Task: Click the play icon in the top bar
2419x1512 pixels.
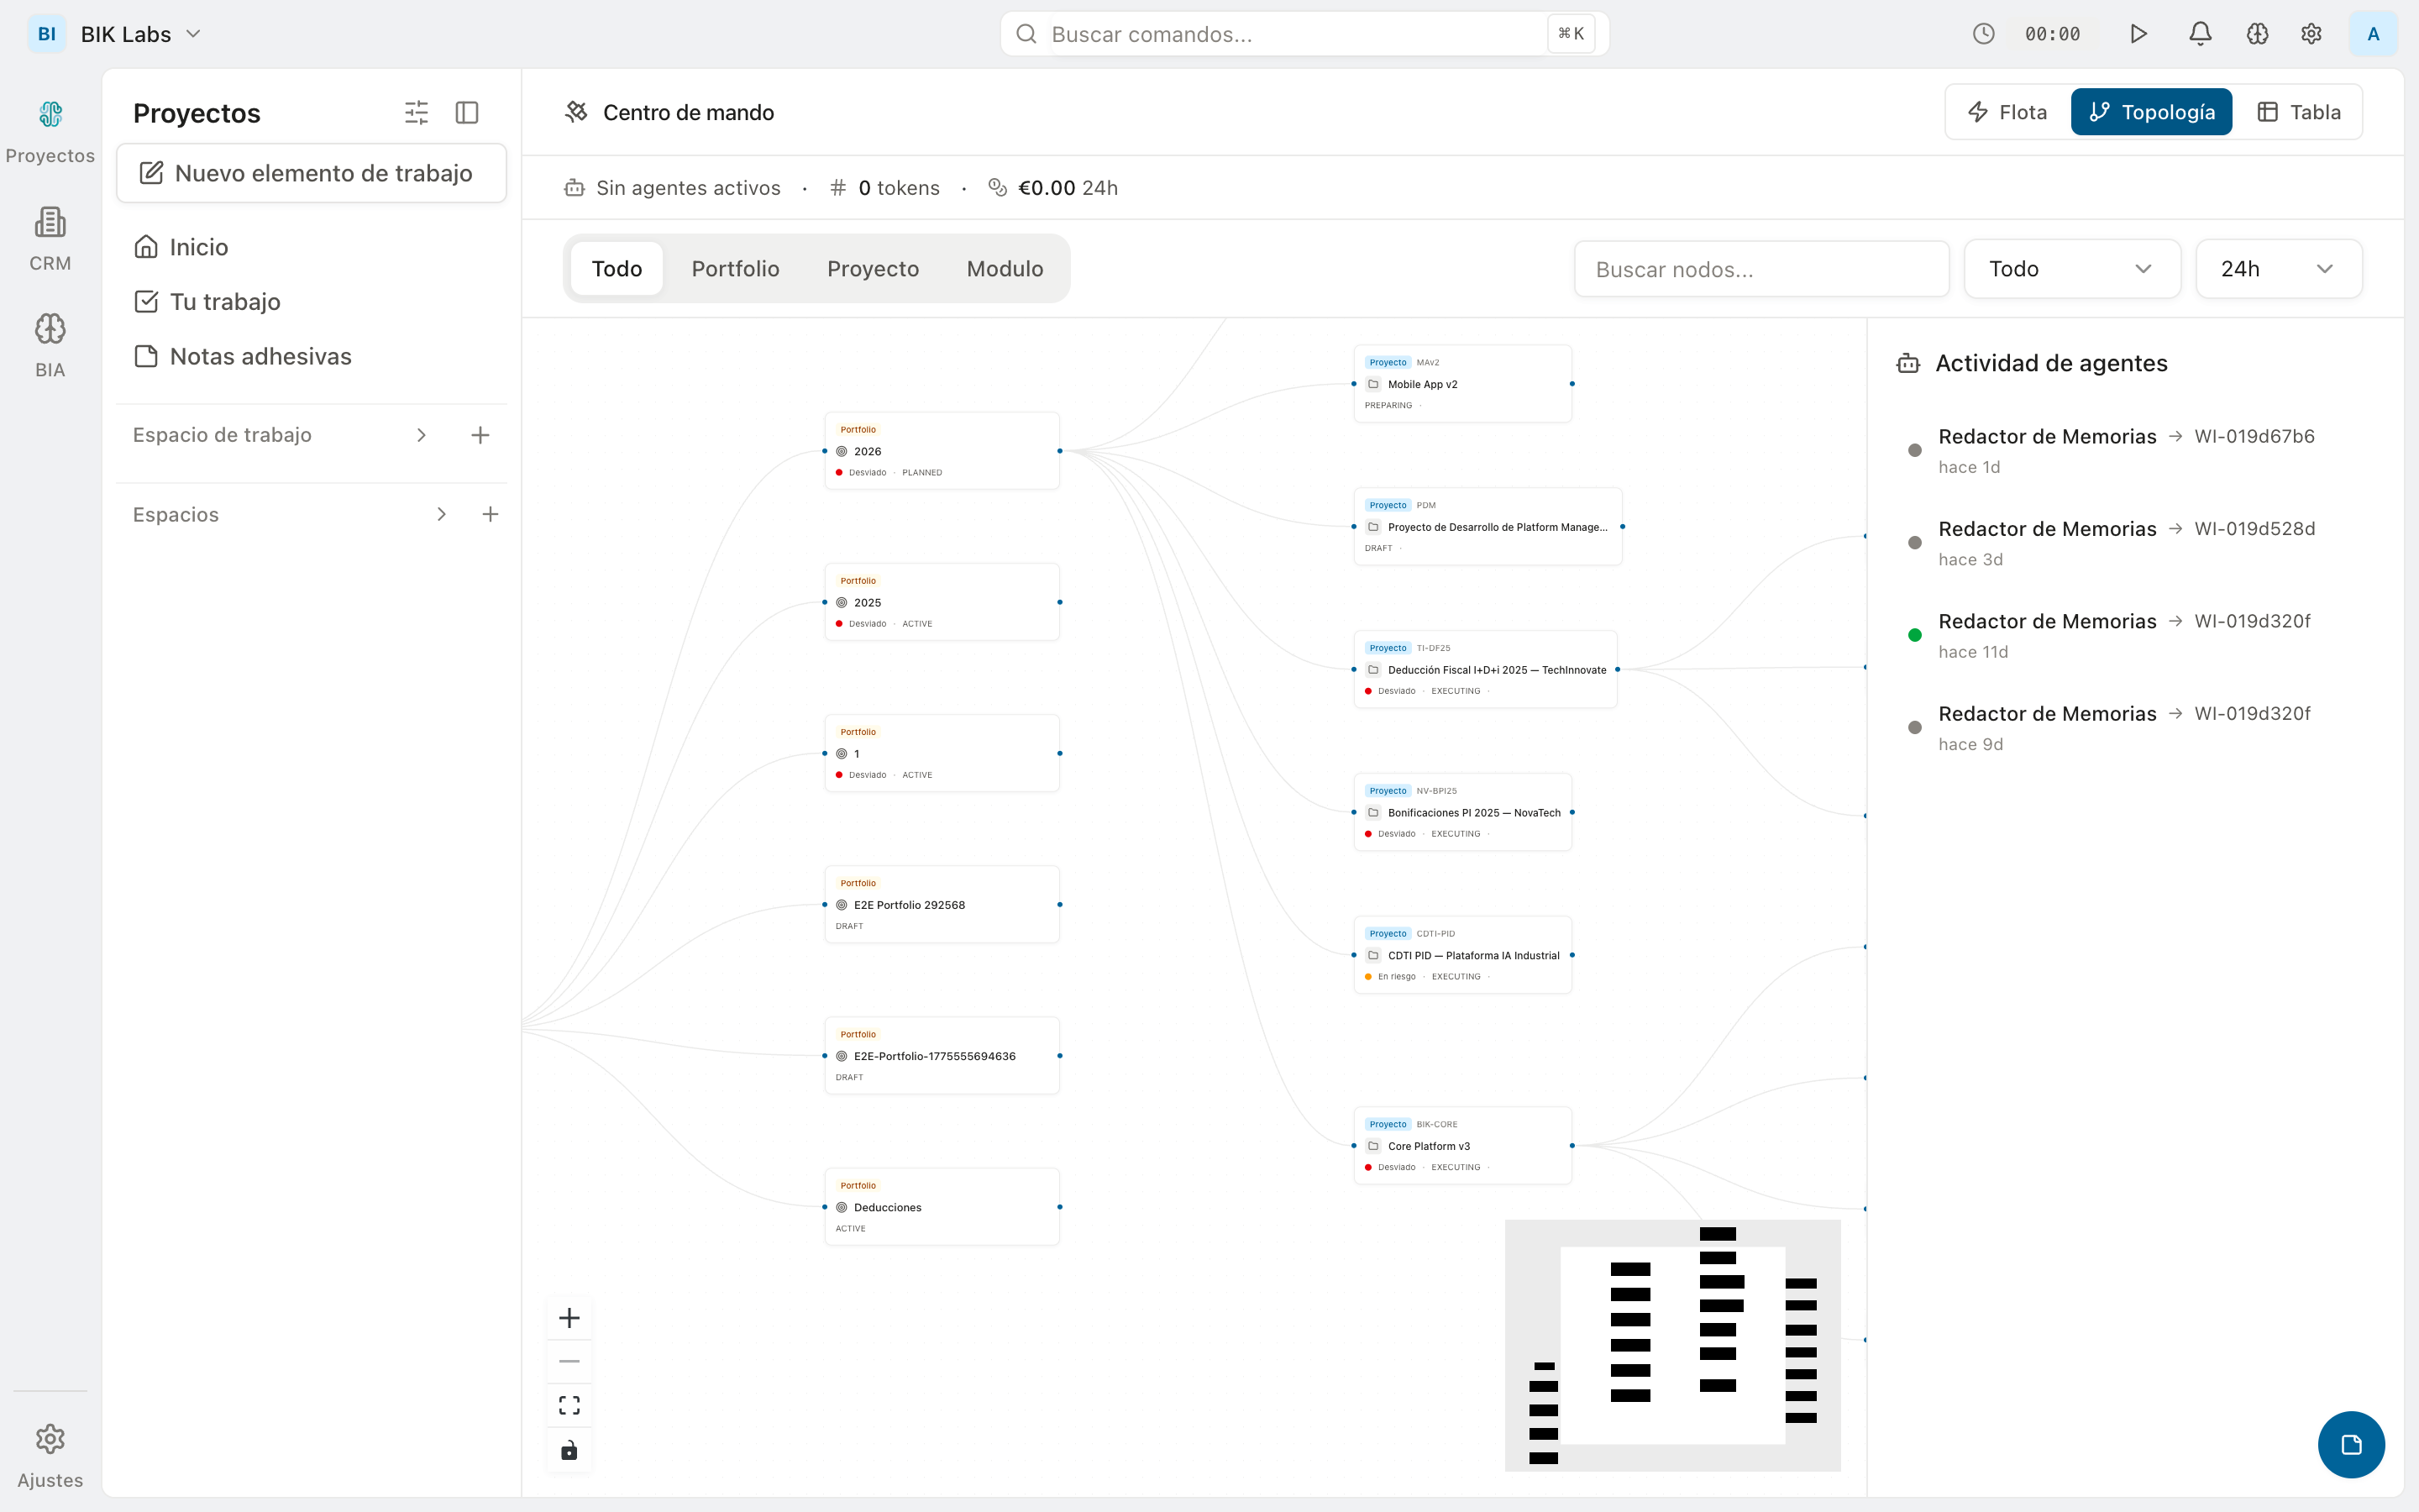Action: point(2139,33)
